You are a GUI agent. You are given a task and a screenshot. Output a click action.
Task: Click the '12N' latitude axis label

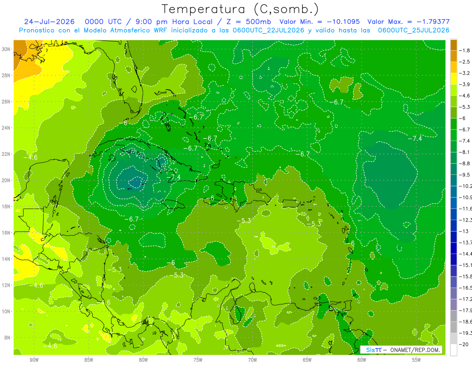tap(7, 285)
